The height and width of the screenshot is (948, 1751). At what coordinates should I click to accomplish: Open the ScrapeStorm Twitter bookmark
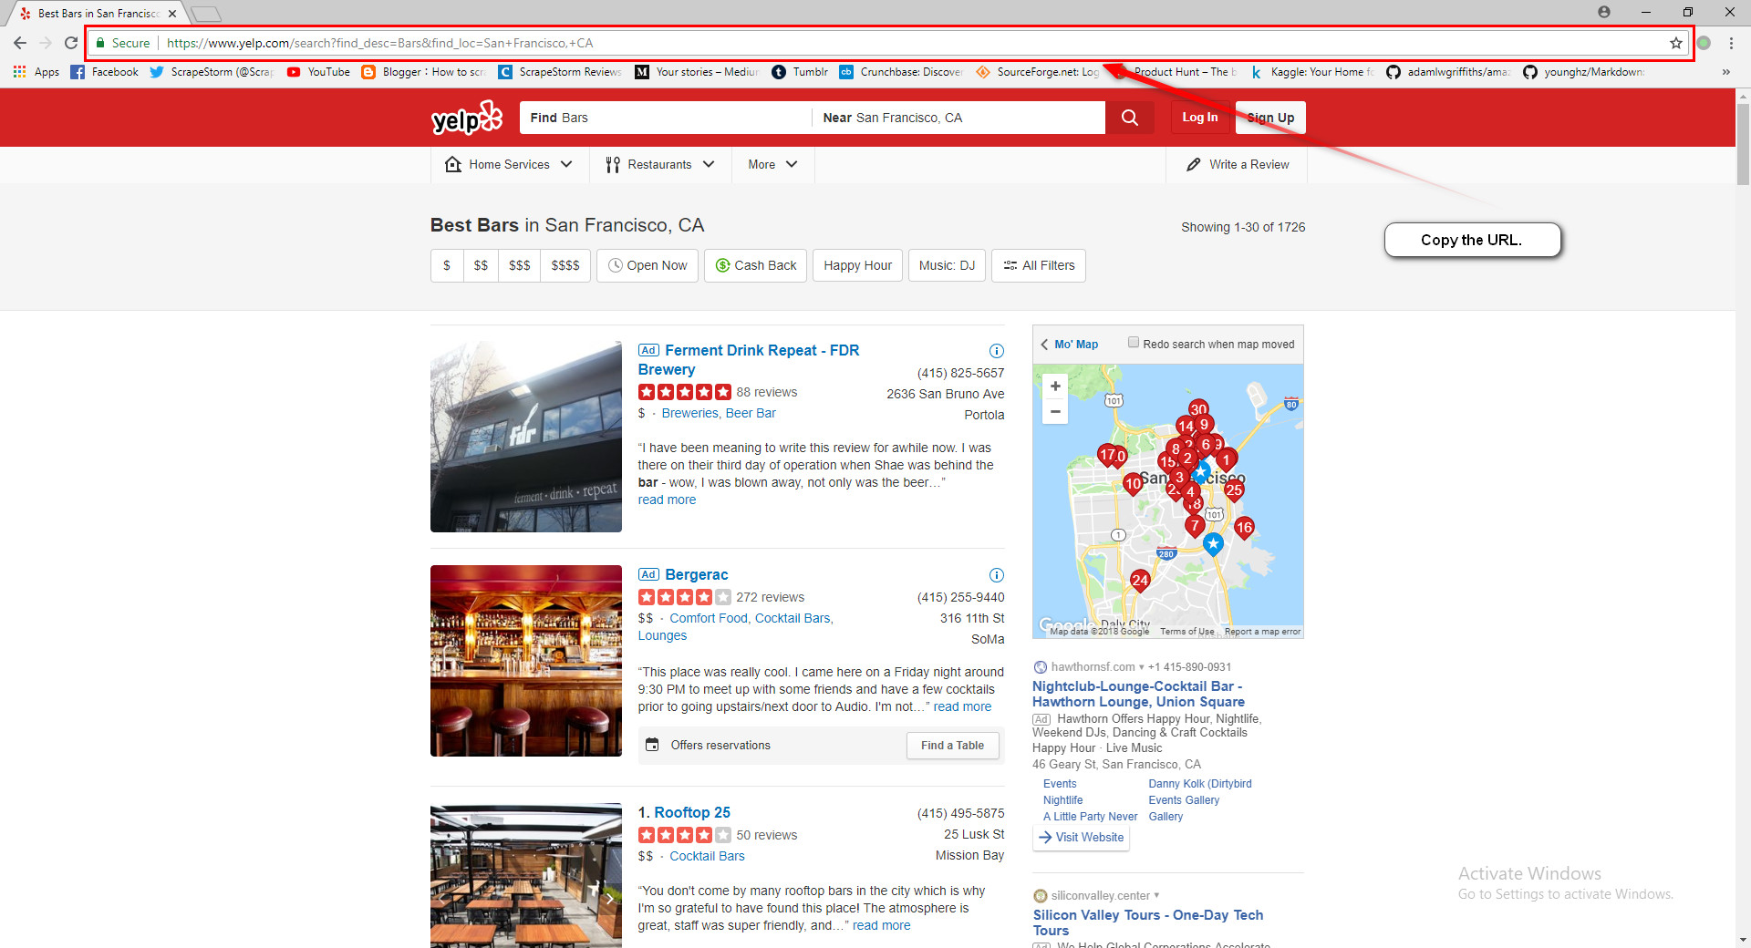[212, 72]
